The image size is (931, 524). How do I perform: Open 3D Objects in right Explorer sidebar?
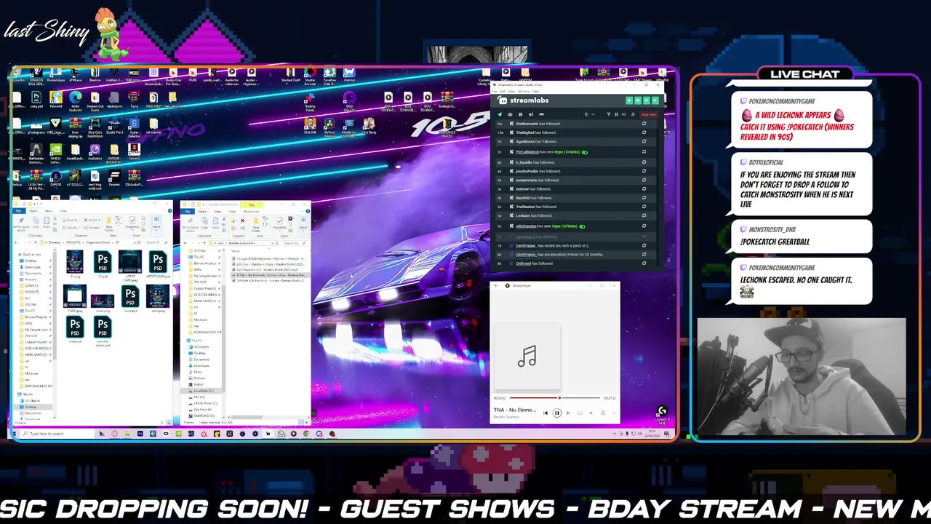pyautogui.click(x=199, y=347)
